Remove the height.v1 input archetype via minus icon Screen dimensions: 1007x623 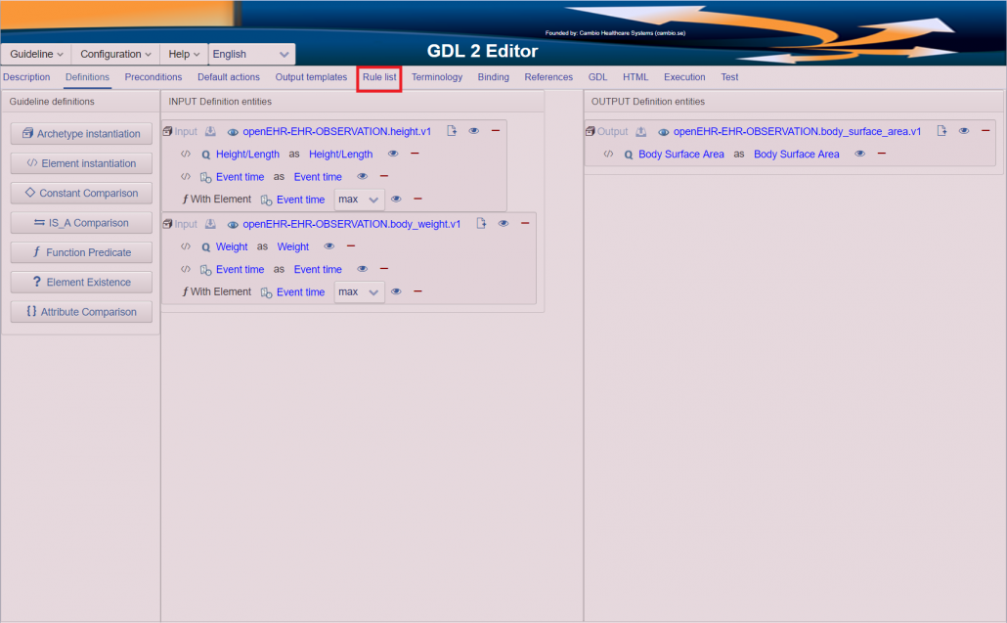click(496, 131)
